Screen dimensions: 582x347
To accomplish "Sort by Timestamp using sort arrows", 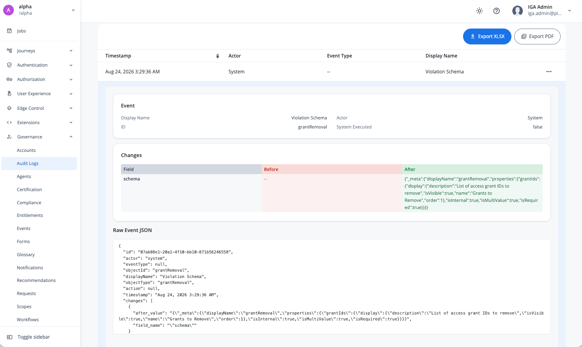I will point(217,56).
